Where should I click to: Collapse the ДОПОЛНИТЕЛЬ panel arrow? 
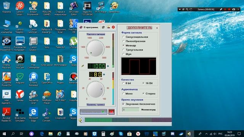pyautogui.click(x=157, y=28)
